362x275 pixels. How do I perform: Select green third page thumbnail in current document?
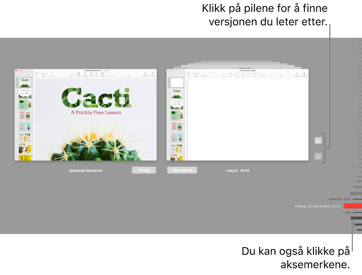25,104
